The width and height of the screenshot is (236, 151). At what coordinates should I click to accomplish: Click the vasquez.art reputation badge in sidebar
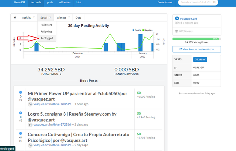click(x=177, y=18)
